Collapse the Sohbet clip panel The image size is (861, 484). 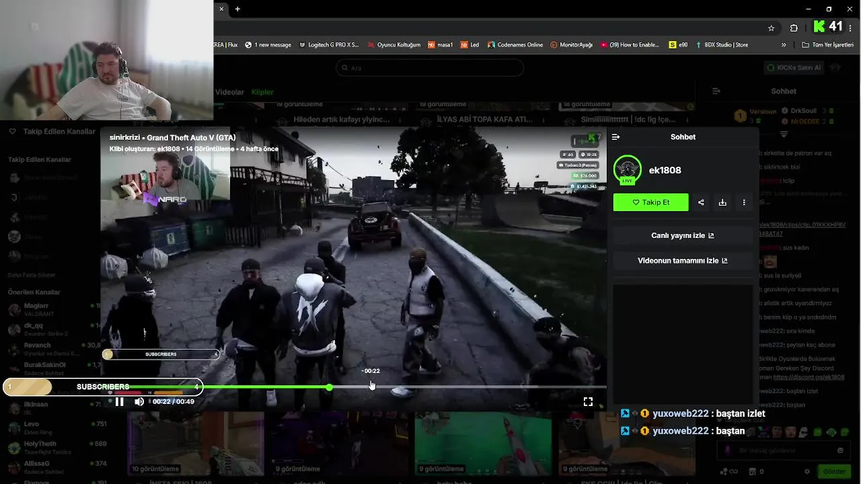pos(615,137)
